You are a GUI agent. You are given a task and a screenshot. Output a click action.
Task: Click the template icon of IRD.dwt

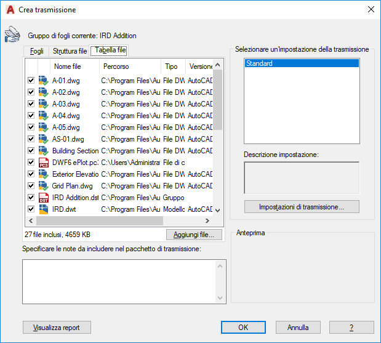[44, 209]
